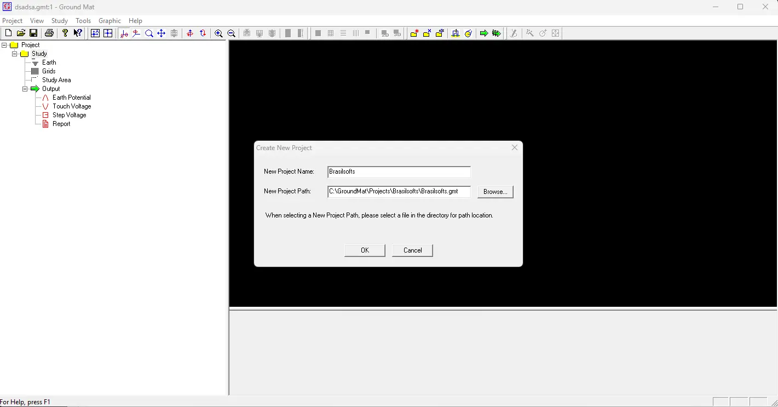This screenshot has height=407, width=778.
Task: Select the Earth tree item
Action: [49, 62]
